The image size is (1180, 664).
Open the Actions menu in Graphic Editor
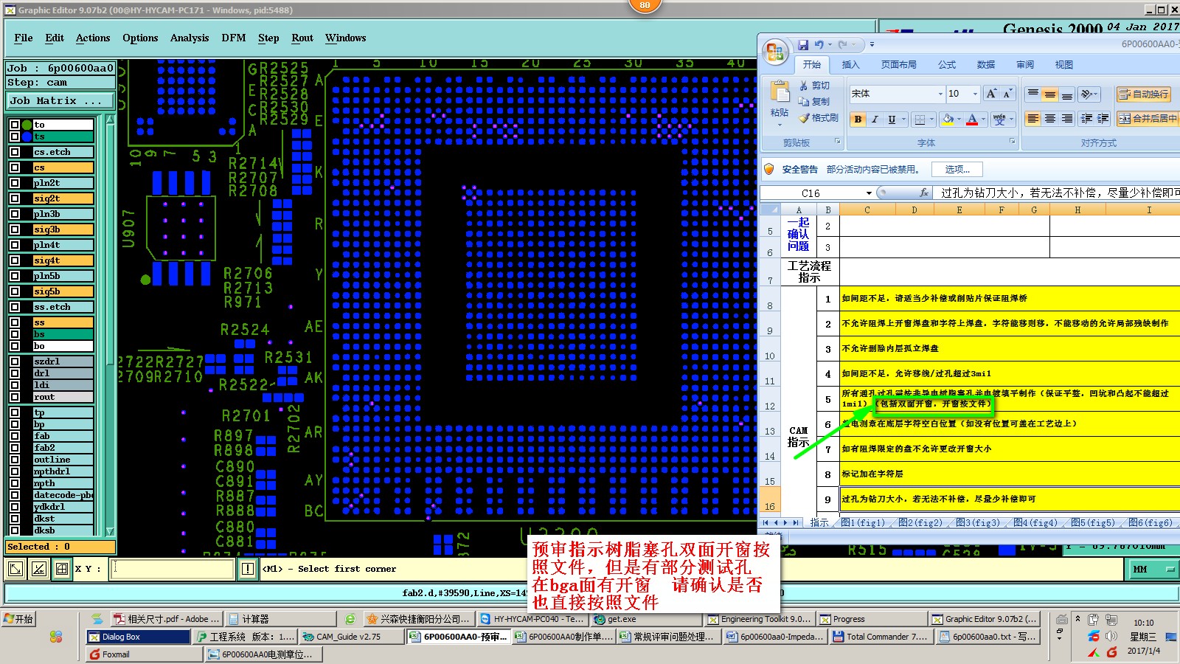pos(93,38)
